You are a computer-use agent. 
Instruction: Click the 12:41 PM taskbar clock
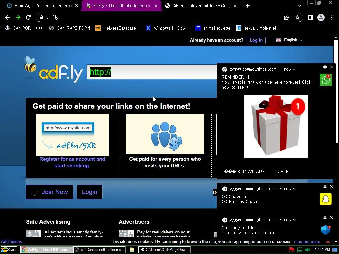coord(322,250)
